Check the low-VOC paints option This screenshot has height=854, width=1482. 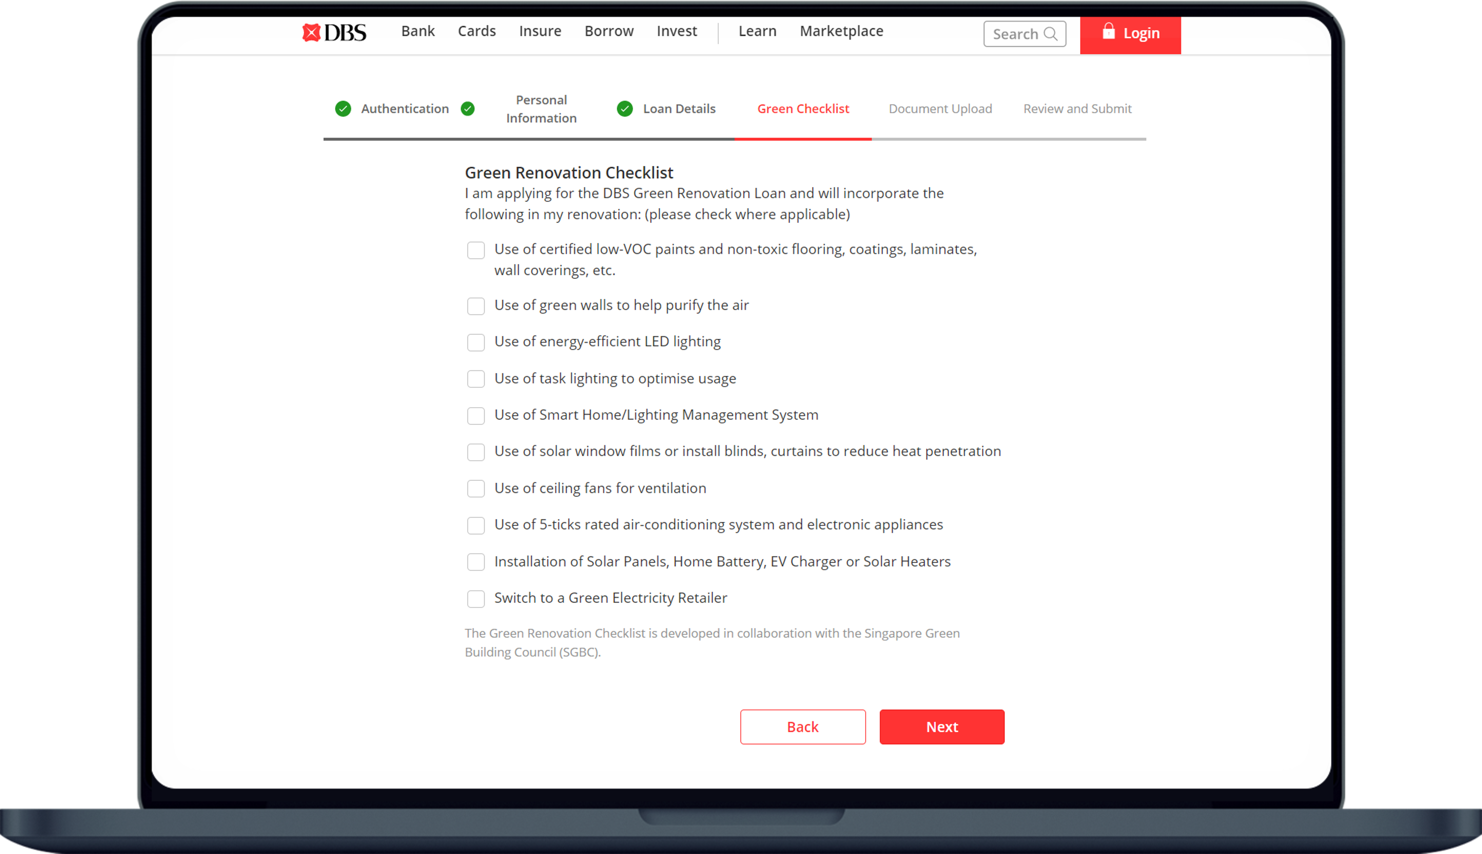coord(476,251)
